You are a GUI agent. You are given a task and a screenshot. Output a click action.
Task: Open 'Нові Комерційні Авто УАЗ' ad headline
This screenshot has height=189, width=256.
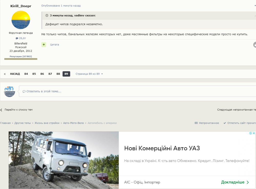point(162,148)
